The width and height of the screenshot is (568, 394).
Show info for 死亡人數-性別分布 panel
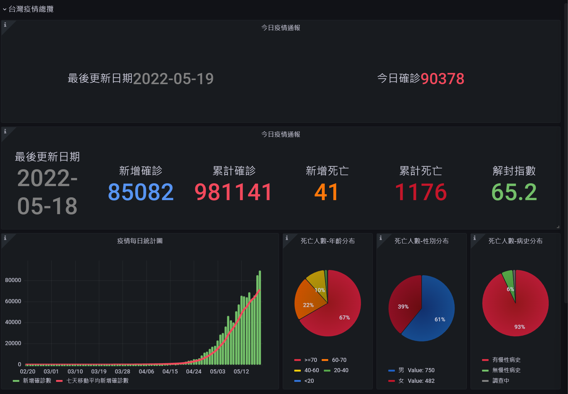click(x=381, y=238)
